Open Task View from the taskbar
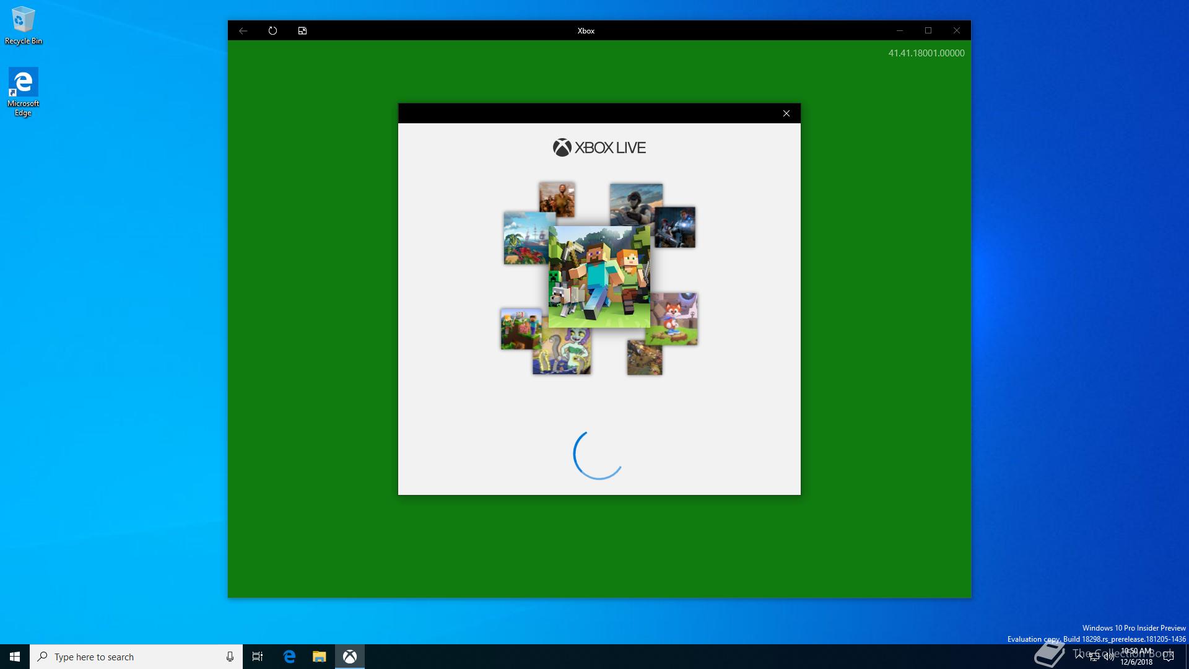This screenshot has height=669, width=1189. point(258,657)
